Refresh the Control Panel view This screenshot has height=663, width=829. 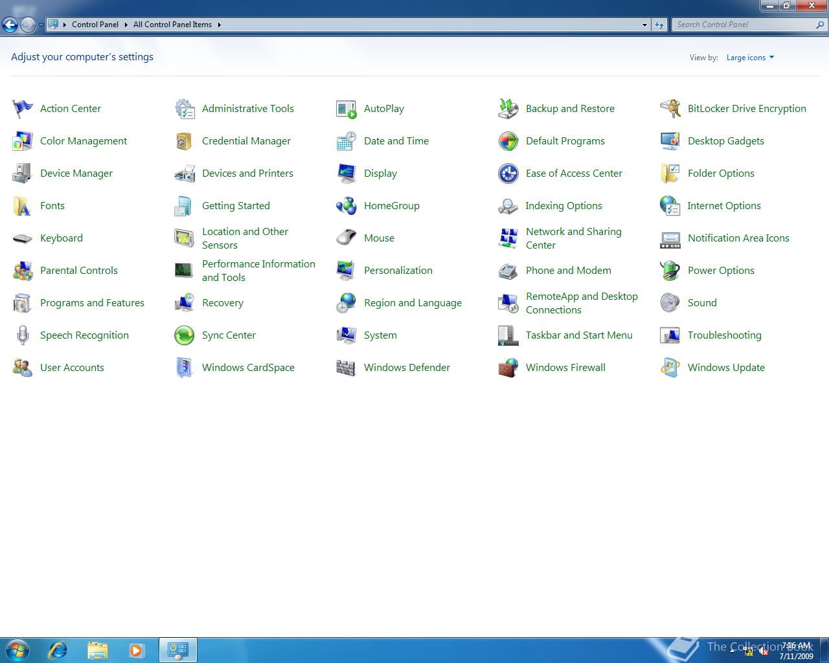click(659, 25)
